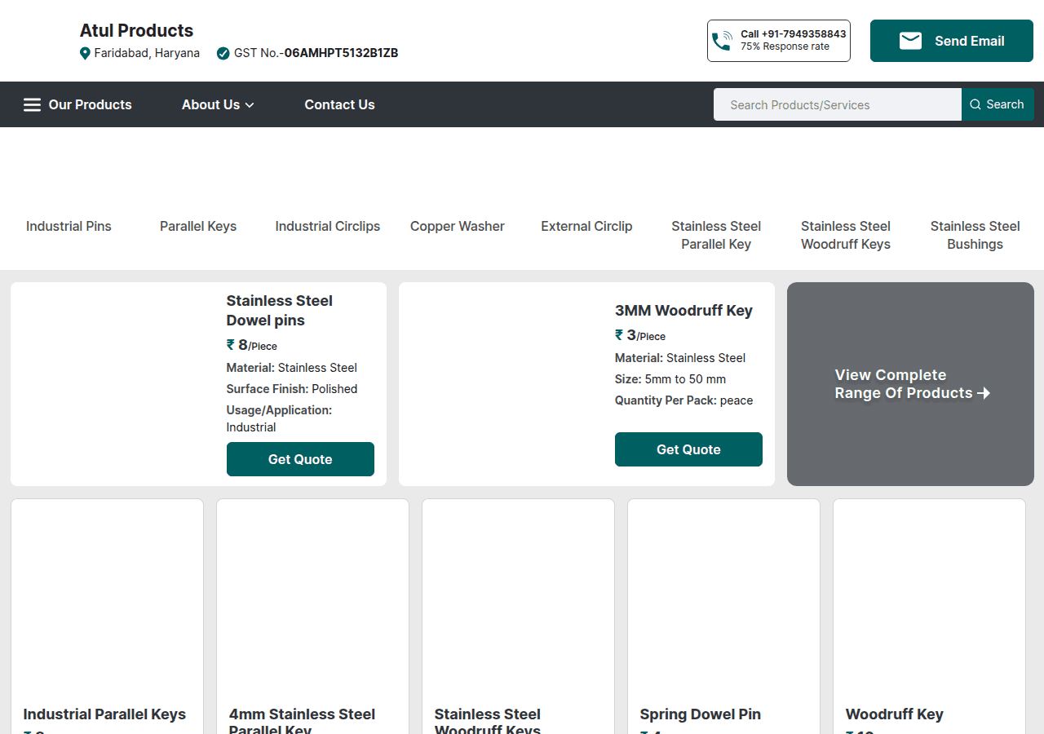Image resolution: width=1044 pixels, height=734 pixels.
Task: Click the arrow icon after Range Of Products
Action: tap(984, 393)
